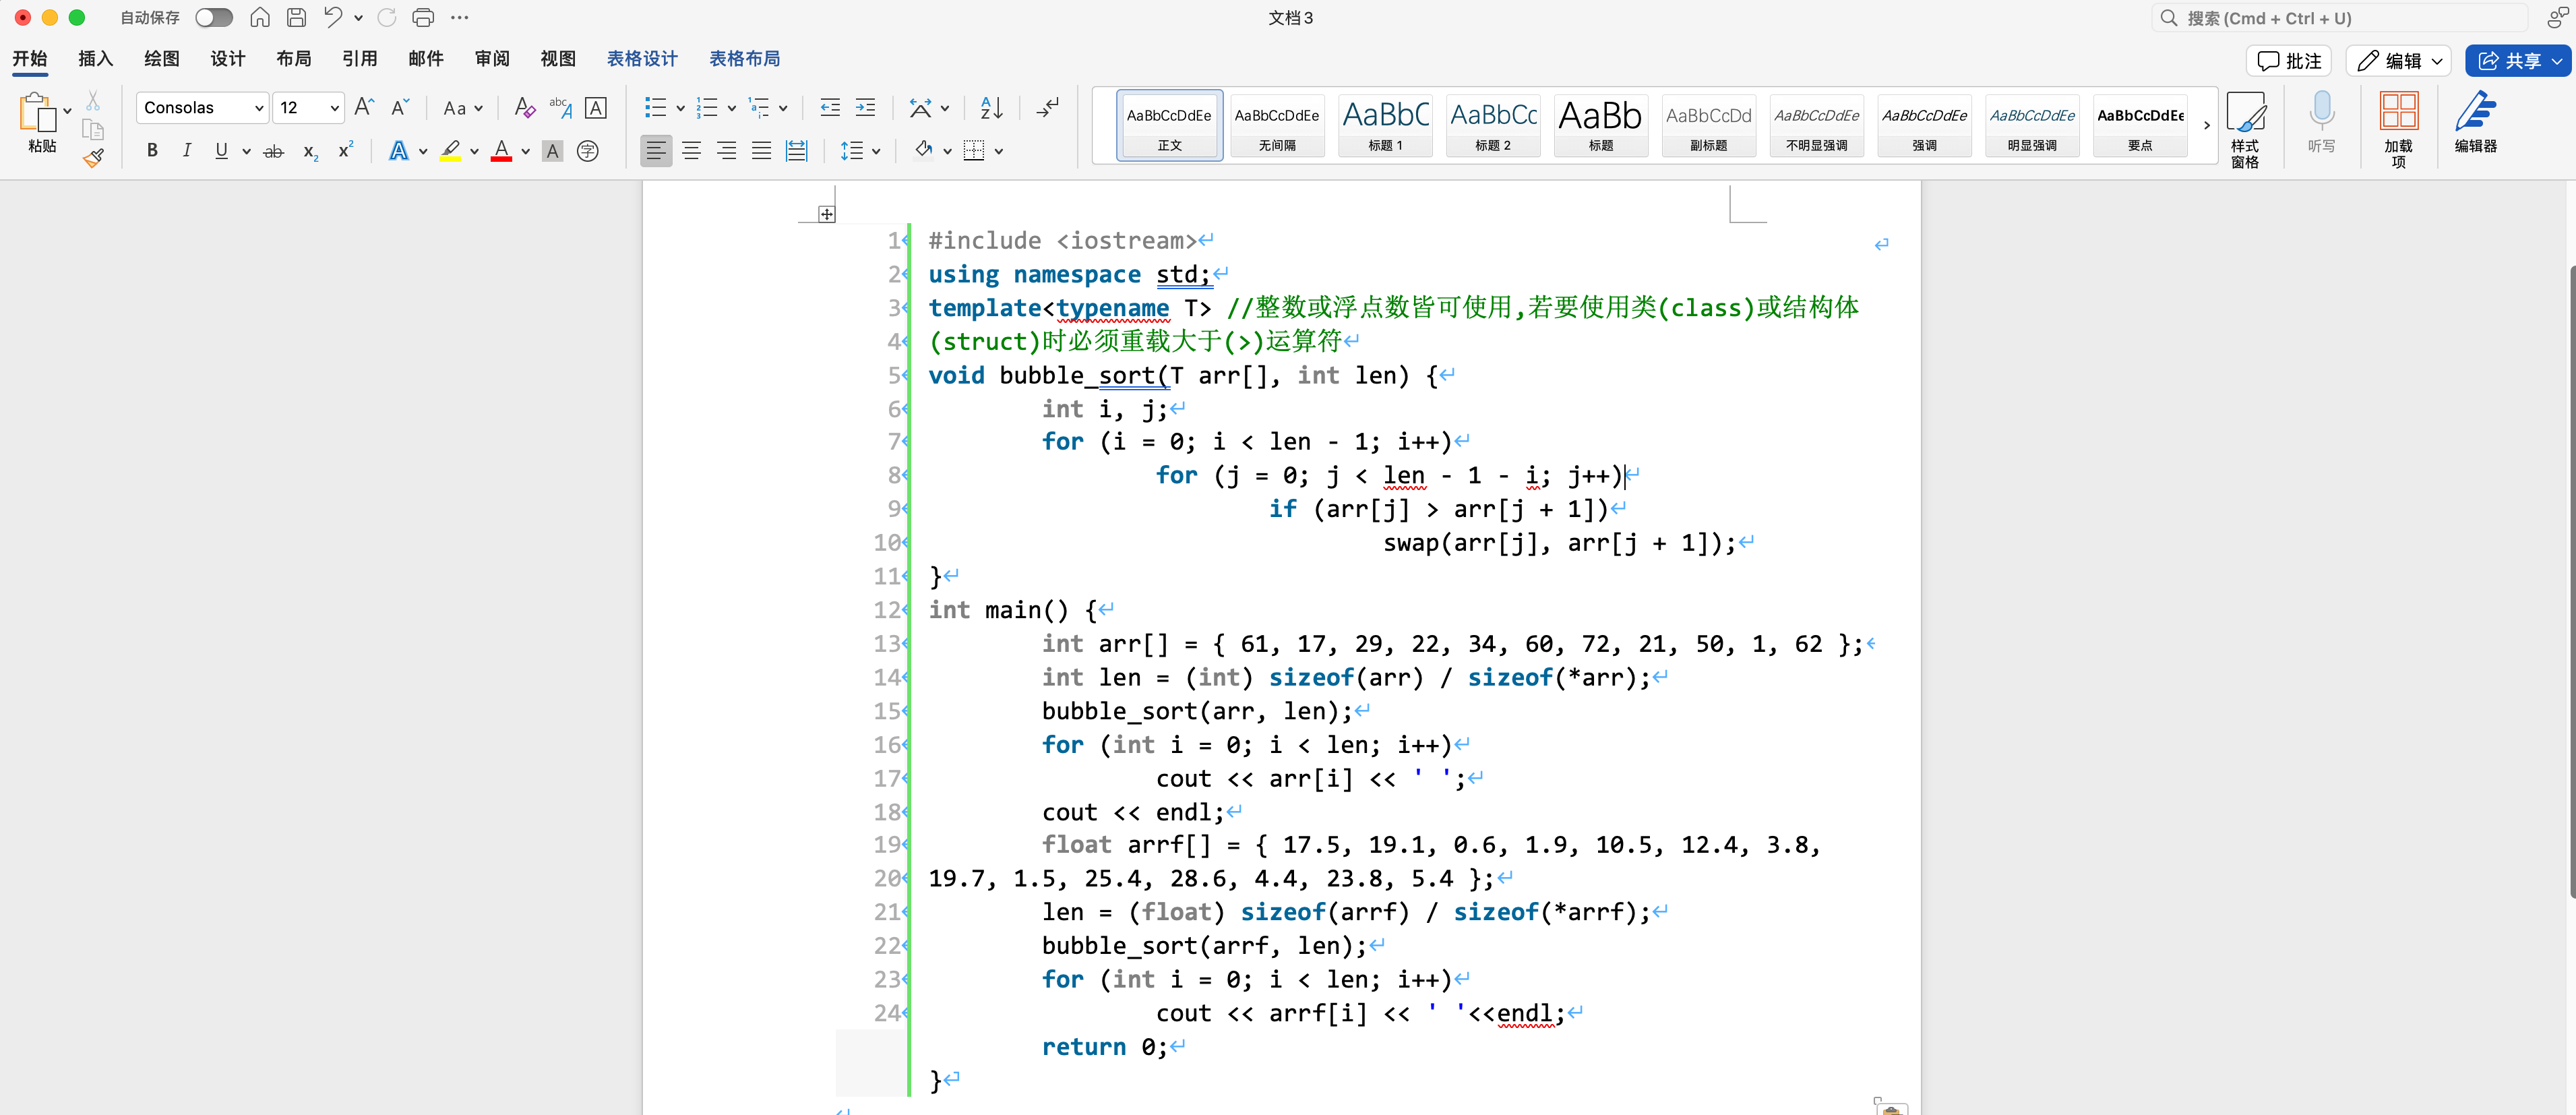Screen dimensions: 2576x1115
Task: Toggle character shading (A with gray box)
Action: tap(552, 151)
